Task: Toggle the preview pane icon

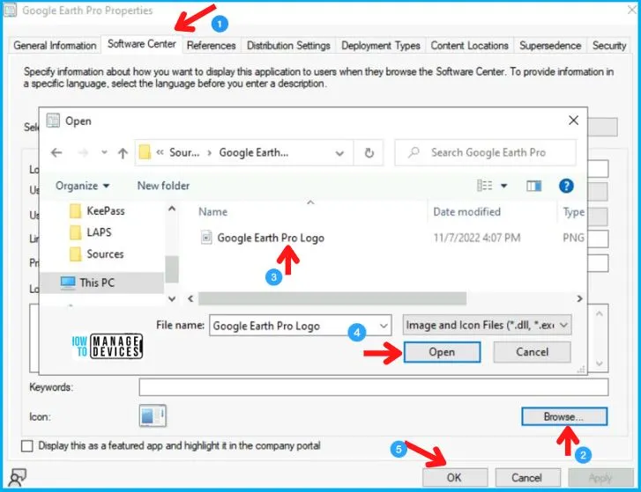Action: (534, 186)
